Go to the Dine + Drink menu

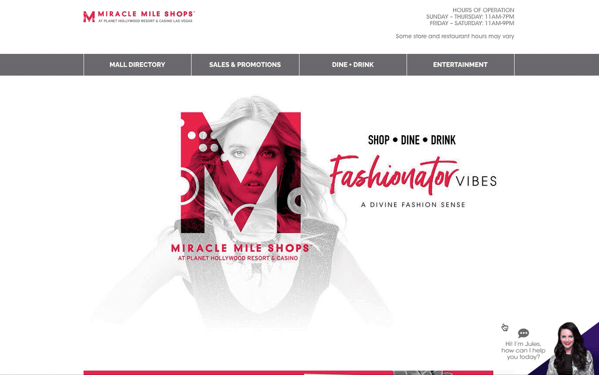(353, 65)
